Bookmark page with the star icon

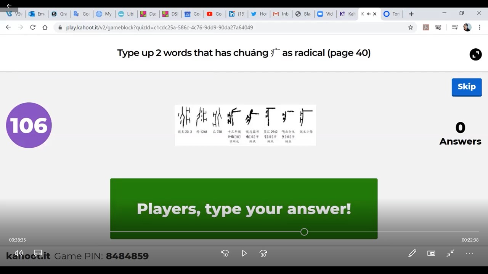410,27
